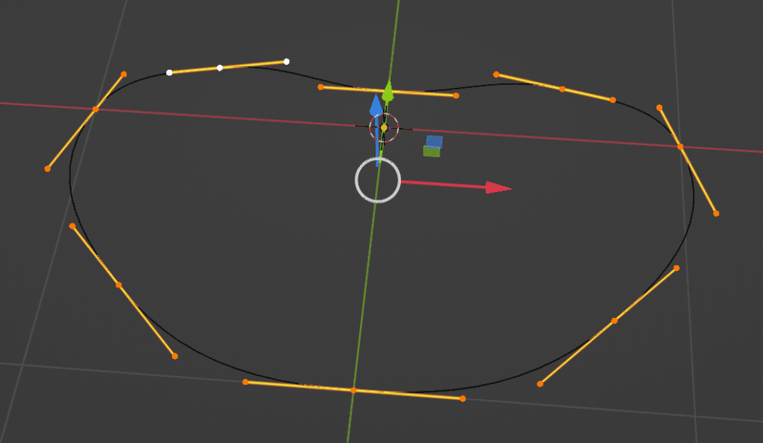Select the top-right orange control point
Viewport: 763px width, 443px height.
point(562,89)
